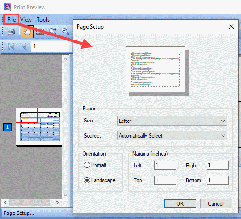This screenshot has height=219, width=241.
Task: Click the Zoom Out magnifier icon
Action: [x=66, y=32]
